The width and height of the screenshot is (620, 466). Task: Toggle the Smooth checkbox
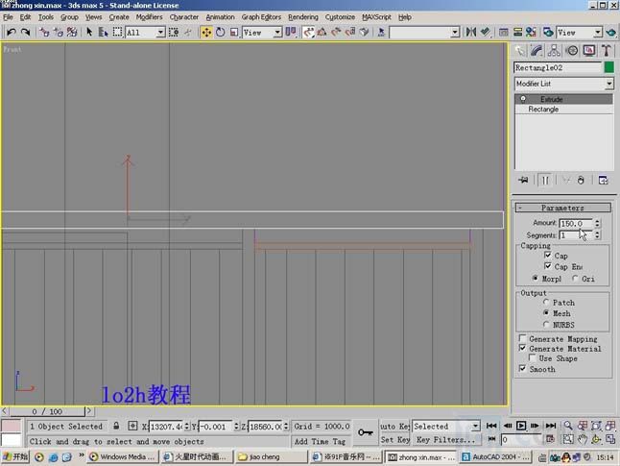click(522, 369)
